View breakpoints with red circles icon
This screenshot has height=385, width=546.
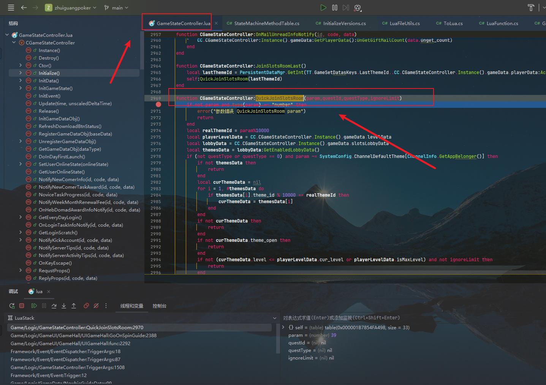point(86,306)
